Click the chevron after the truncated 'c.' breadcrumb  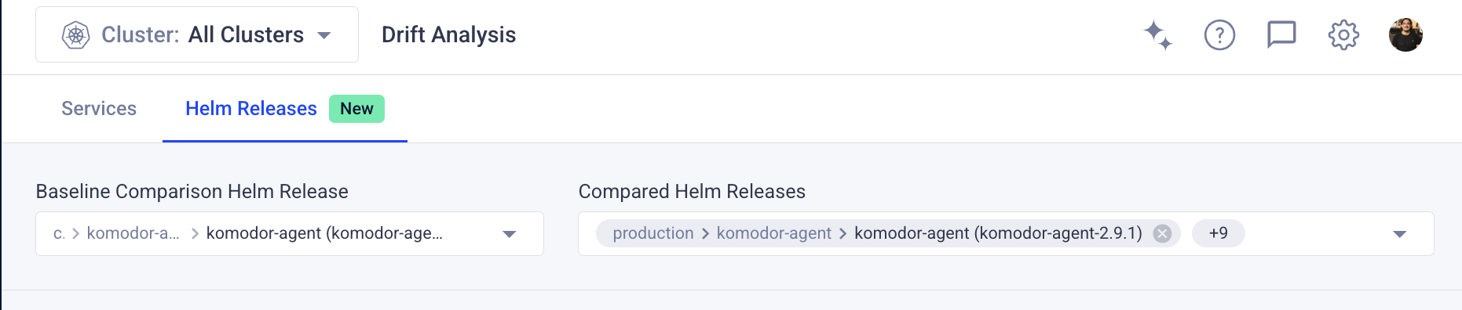75,233
